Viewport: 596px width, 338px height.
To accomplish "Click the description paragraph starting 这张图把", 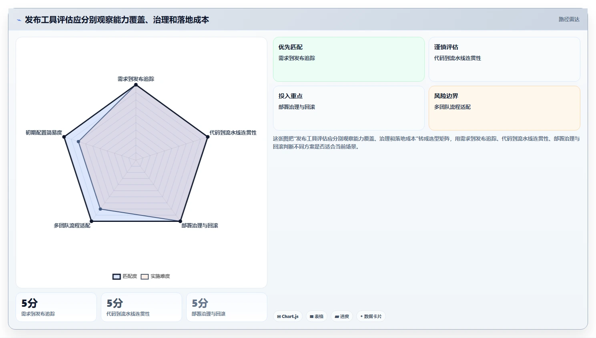I will click(x=426, y=143).
